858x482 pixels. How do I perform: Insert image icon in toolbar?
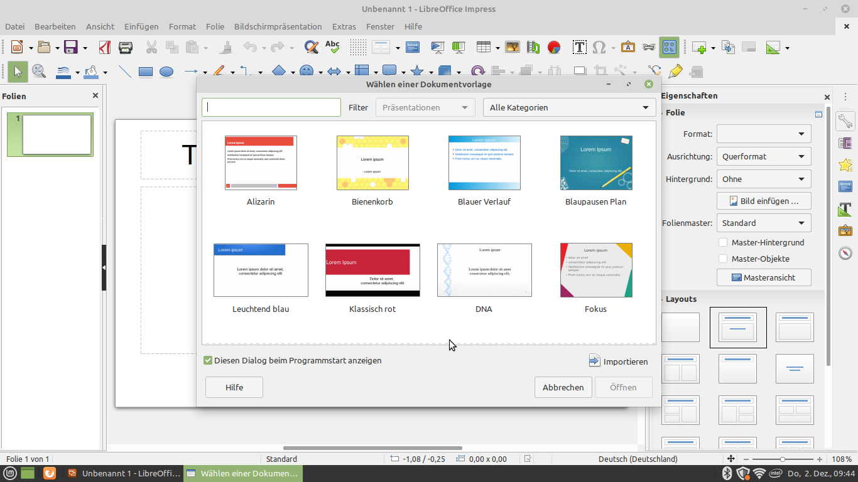tap(513, 47)
